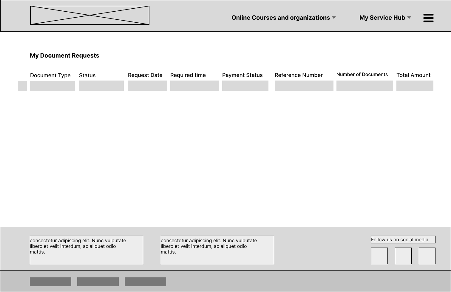
Task: Open the My Service Hub menu label
Action: point(382,18)
